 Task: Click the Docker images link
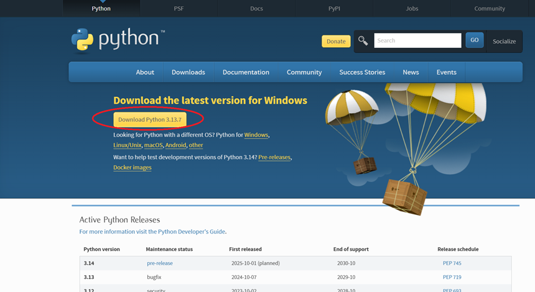coord(132,167)
